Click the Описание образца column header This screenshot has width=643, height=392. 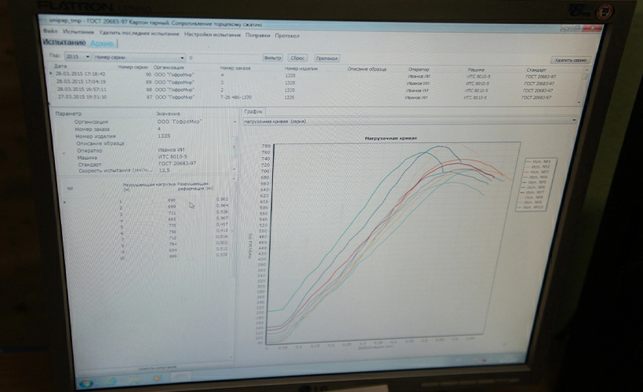tap(367, 69)
